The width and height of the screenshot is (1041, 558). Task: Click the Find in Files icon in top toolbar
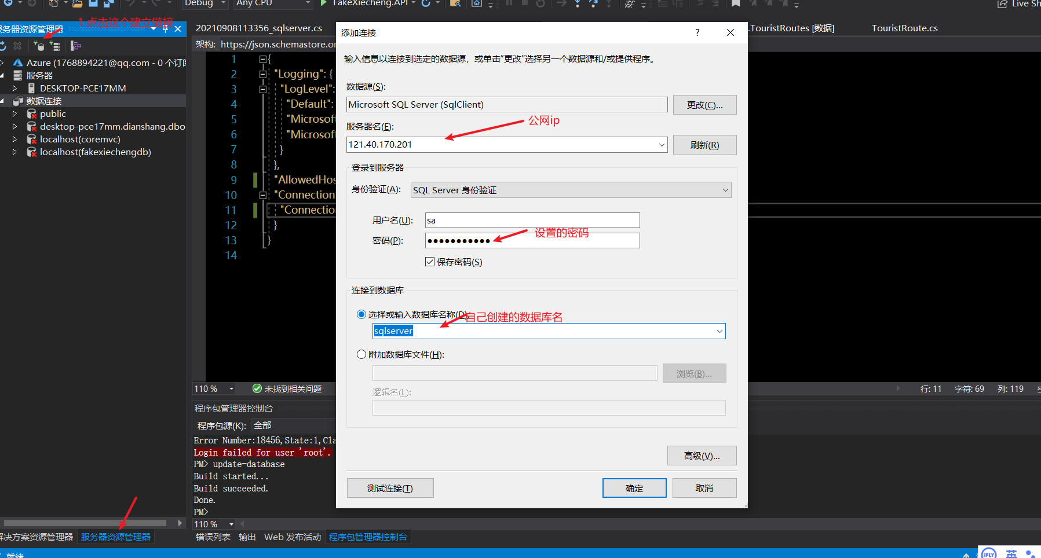tap(455, 3)
